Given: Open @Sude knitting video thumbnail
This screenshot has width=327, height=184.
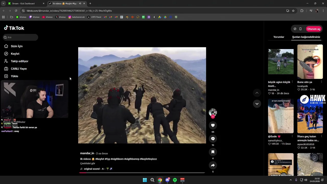Looking at the screenshot, I should click(281, 116).
